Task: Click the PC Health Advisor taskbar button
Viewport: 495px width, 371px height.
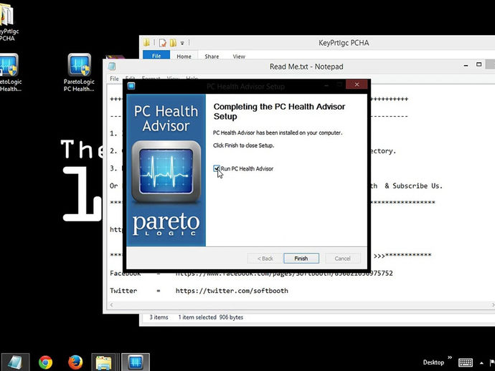Action: pyautogui.click(x=136, y=362)
